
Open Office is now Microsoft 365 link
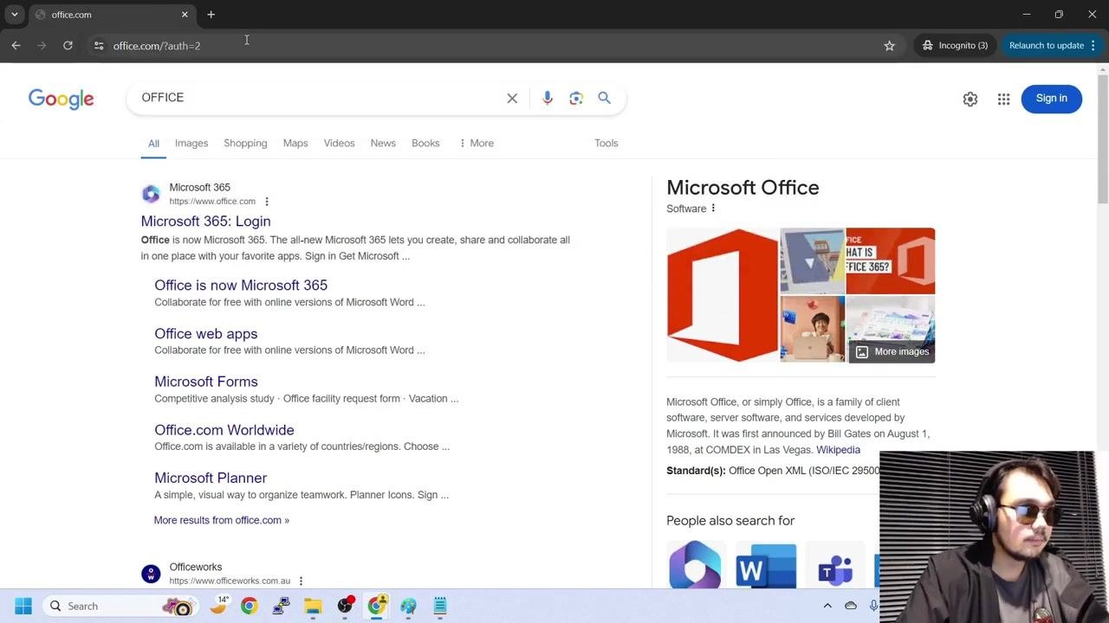pyautogui.click(x=241, y=286)
